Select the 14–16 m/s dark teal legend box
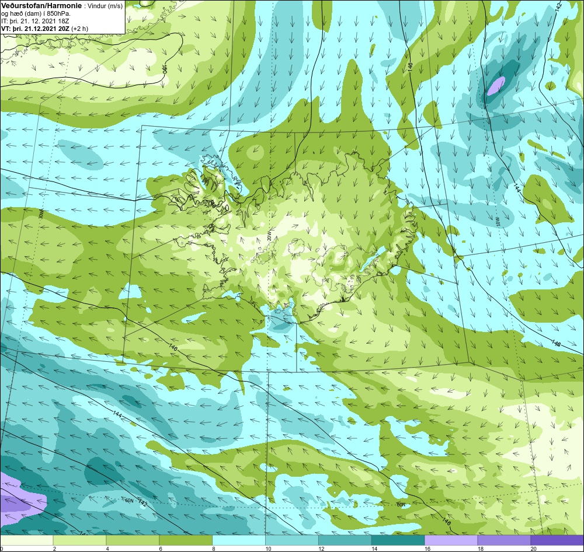 point(398,540)
